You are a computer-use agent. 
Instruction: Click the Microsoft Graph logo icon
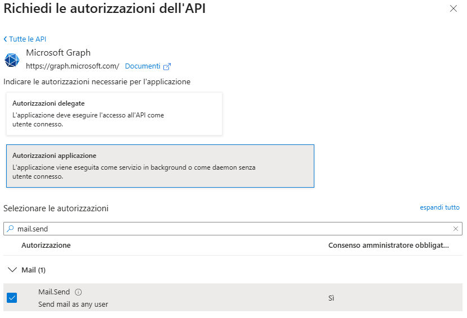pos(12,60)
